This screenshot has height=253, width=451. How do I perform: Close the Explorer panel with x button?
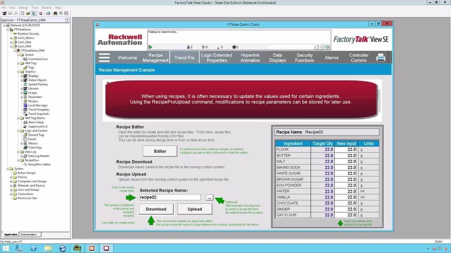click(67, 20)
